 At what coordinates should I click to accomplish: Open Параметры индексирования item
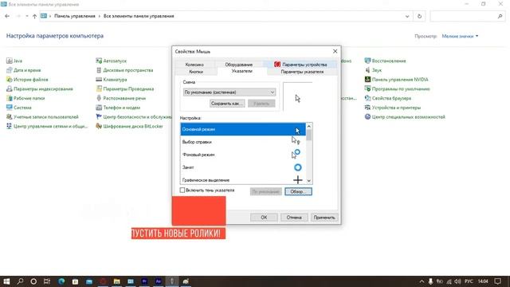click(40, 88)
